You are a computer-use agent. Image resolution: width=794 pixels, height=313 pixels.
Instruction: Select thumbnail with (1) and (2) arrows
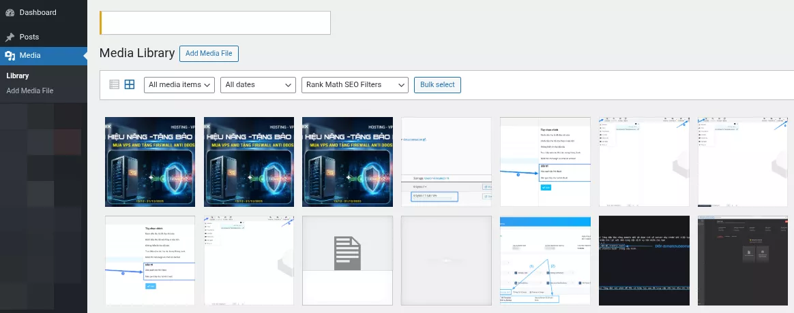click(x=546, y=261)
